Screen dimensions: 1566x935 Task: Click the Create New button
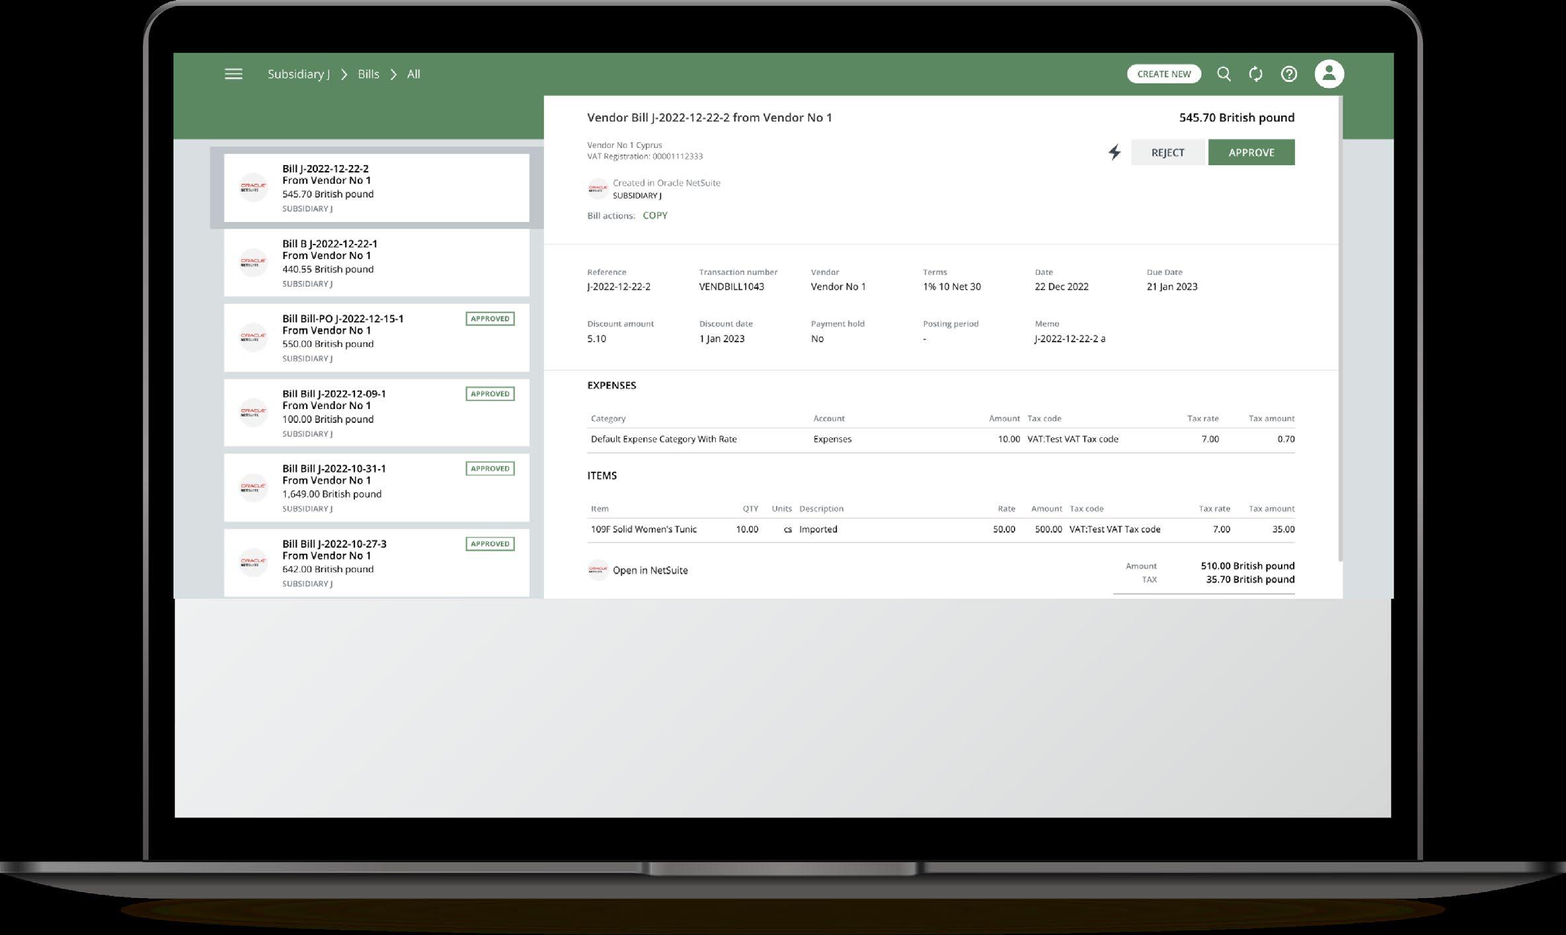click(1163, 74)
